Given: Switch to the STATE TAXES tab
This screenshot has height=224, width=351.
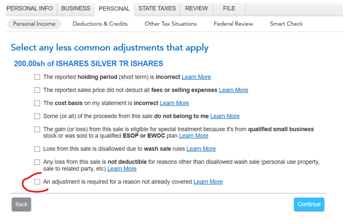Looking at the screenshot, I should point(157,9).
